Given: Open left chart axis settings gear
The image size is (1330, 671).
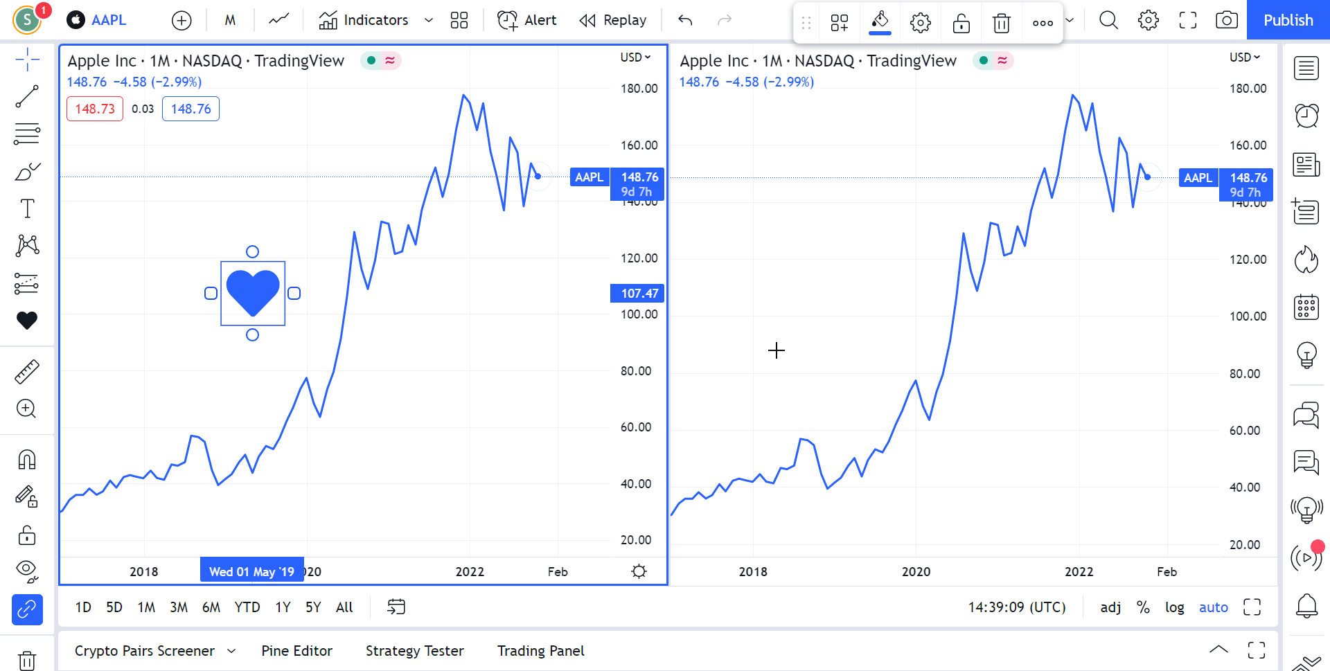Looking at the screenshot, I should [639, 571].
